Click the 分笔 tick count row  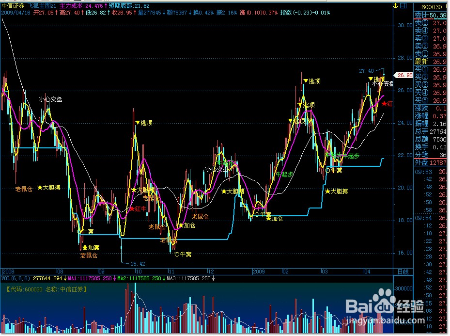tap(431, 155)
